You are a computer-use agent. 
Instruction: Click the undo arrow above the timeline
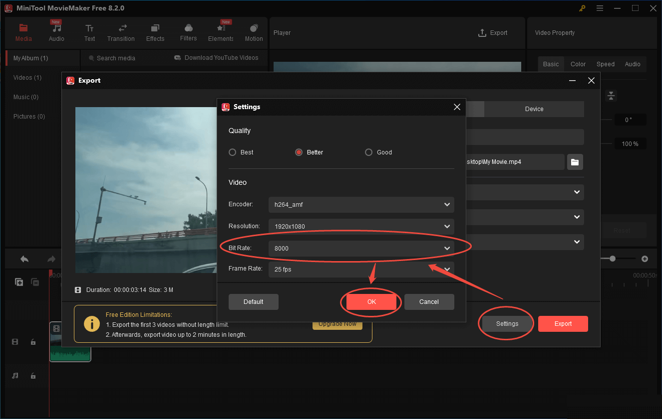click(24, 259)
